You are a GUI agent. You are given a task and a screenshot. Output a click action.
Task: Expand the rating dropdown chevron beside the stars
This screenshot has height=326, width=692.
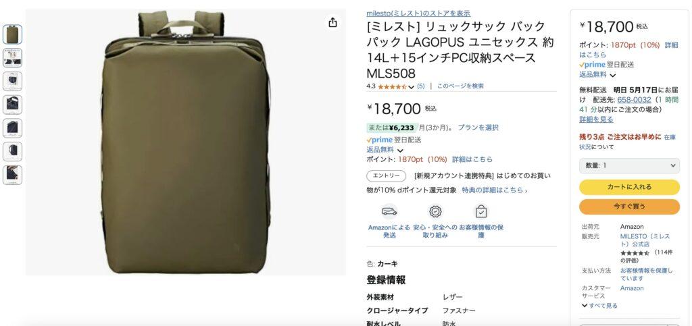coord(412,87)
